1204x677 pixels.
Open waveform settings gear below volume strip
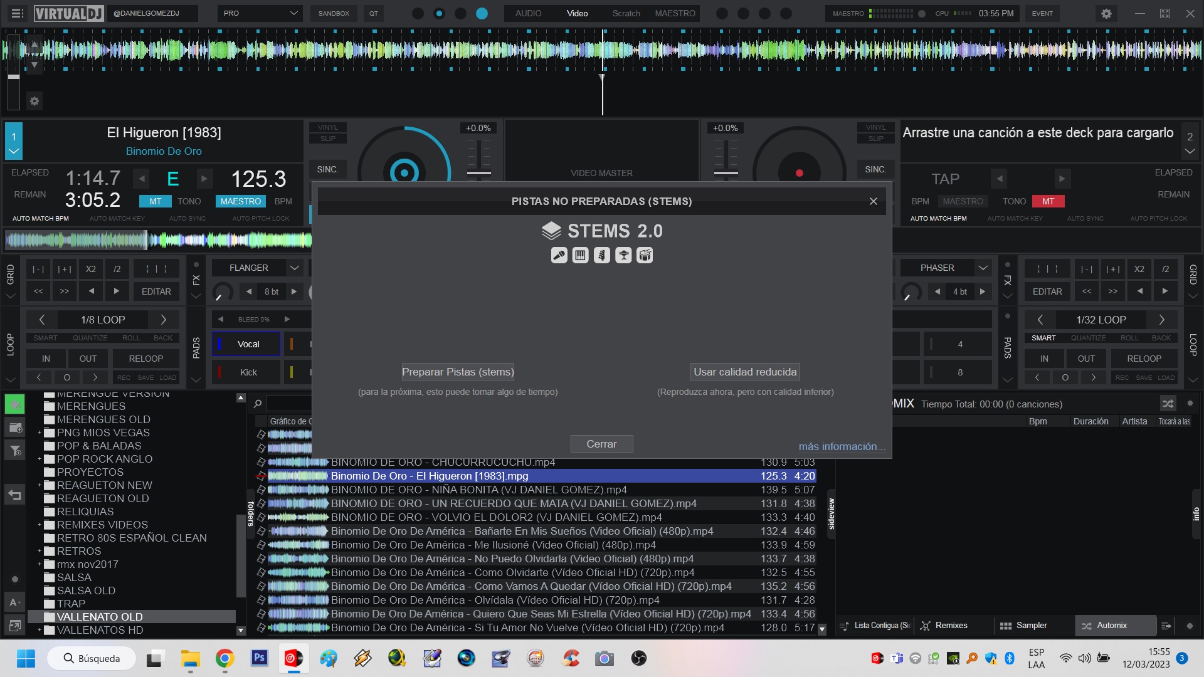(34, 101)
